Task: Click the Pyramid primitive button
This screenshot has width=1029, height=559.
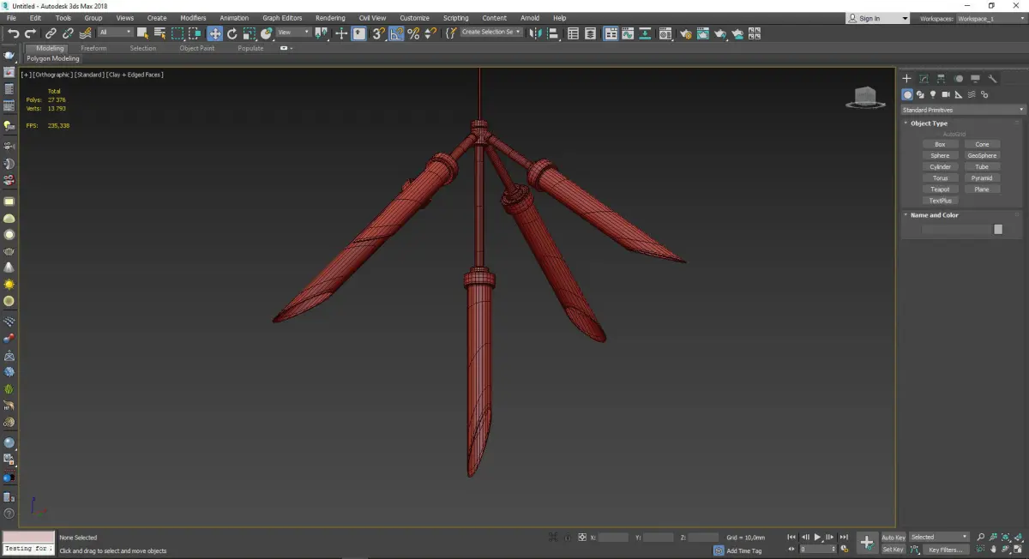Action: coord(982,177)
